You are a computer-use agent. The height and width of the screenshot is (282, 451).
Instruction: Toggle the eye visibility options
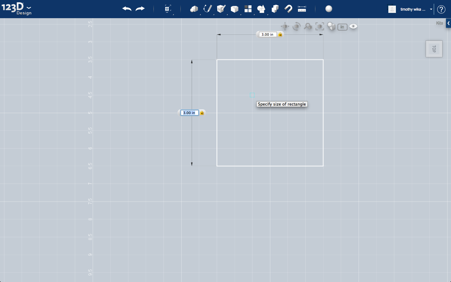353,26
